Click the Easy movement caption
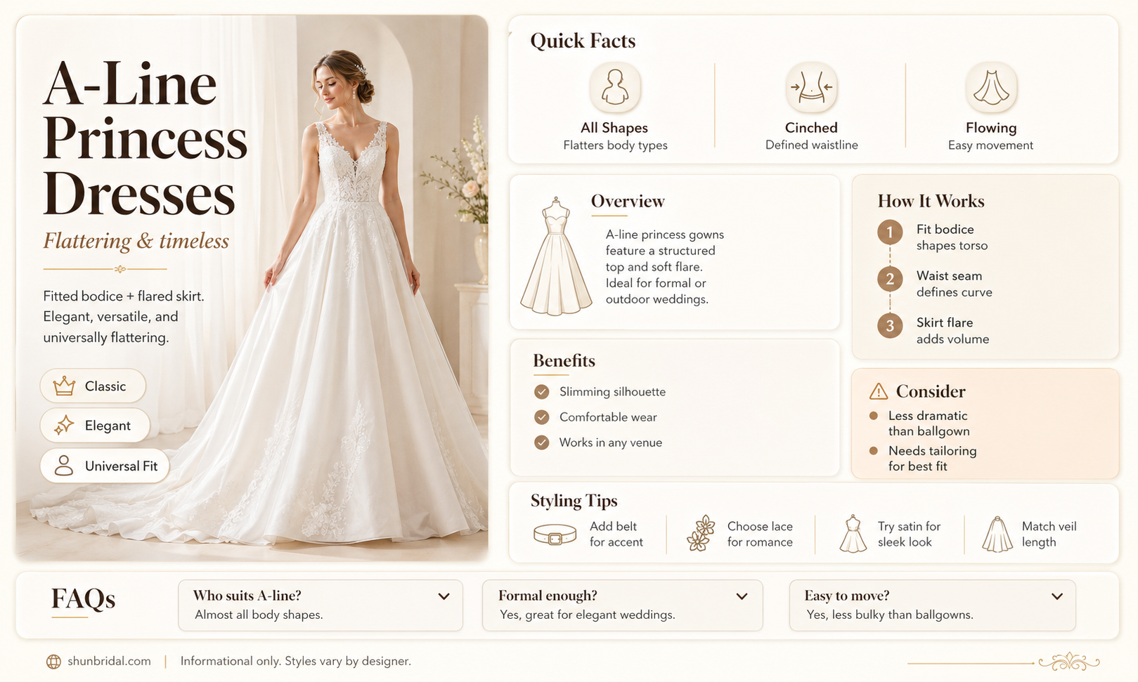The height and width of the screenshot is (682, 1138). pyautogui.click(x=990, y=145)
